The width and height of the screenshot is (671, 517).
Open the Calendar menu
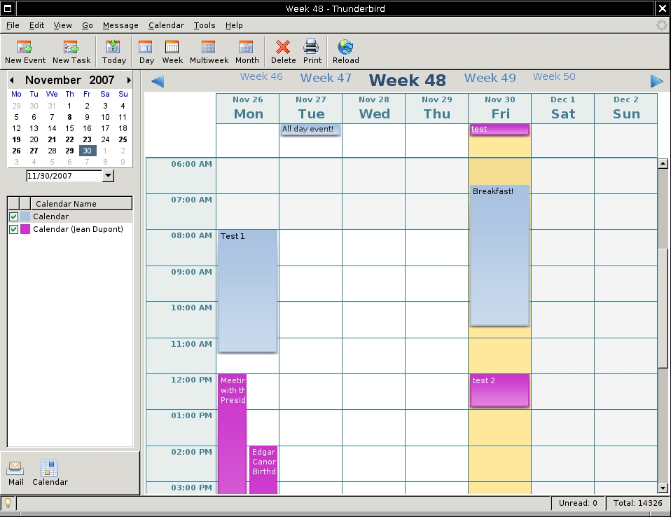(166, 25)
